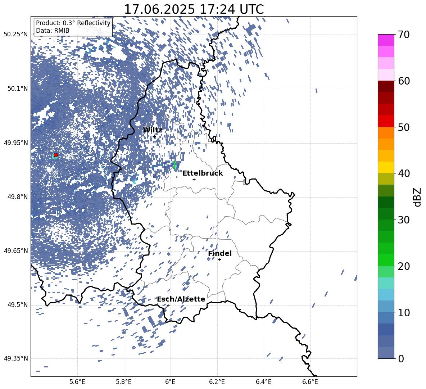This screenshot has width=426, height=389.
Task: Click the 5.6°E longitude label
Action: click(77, 382)
